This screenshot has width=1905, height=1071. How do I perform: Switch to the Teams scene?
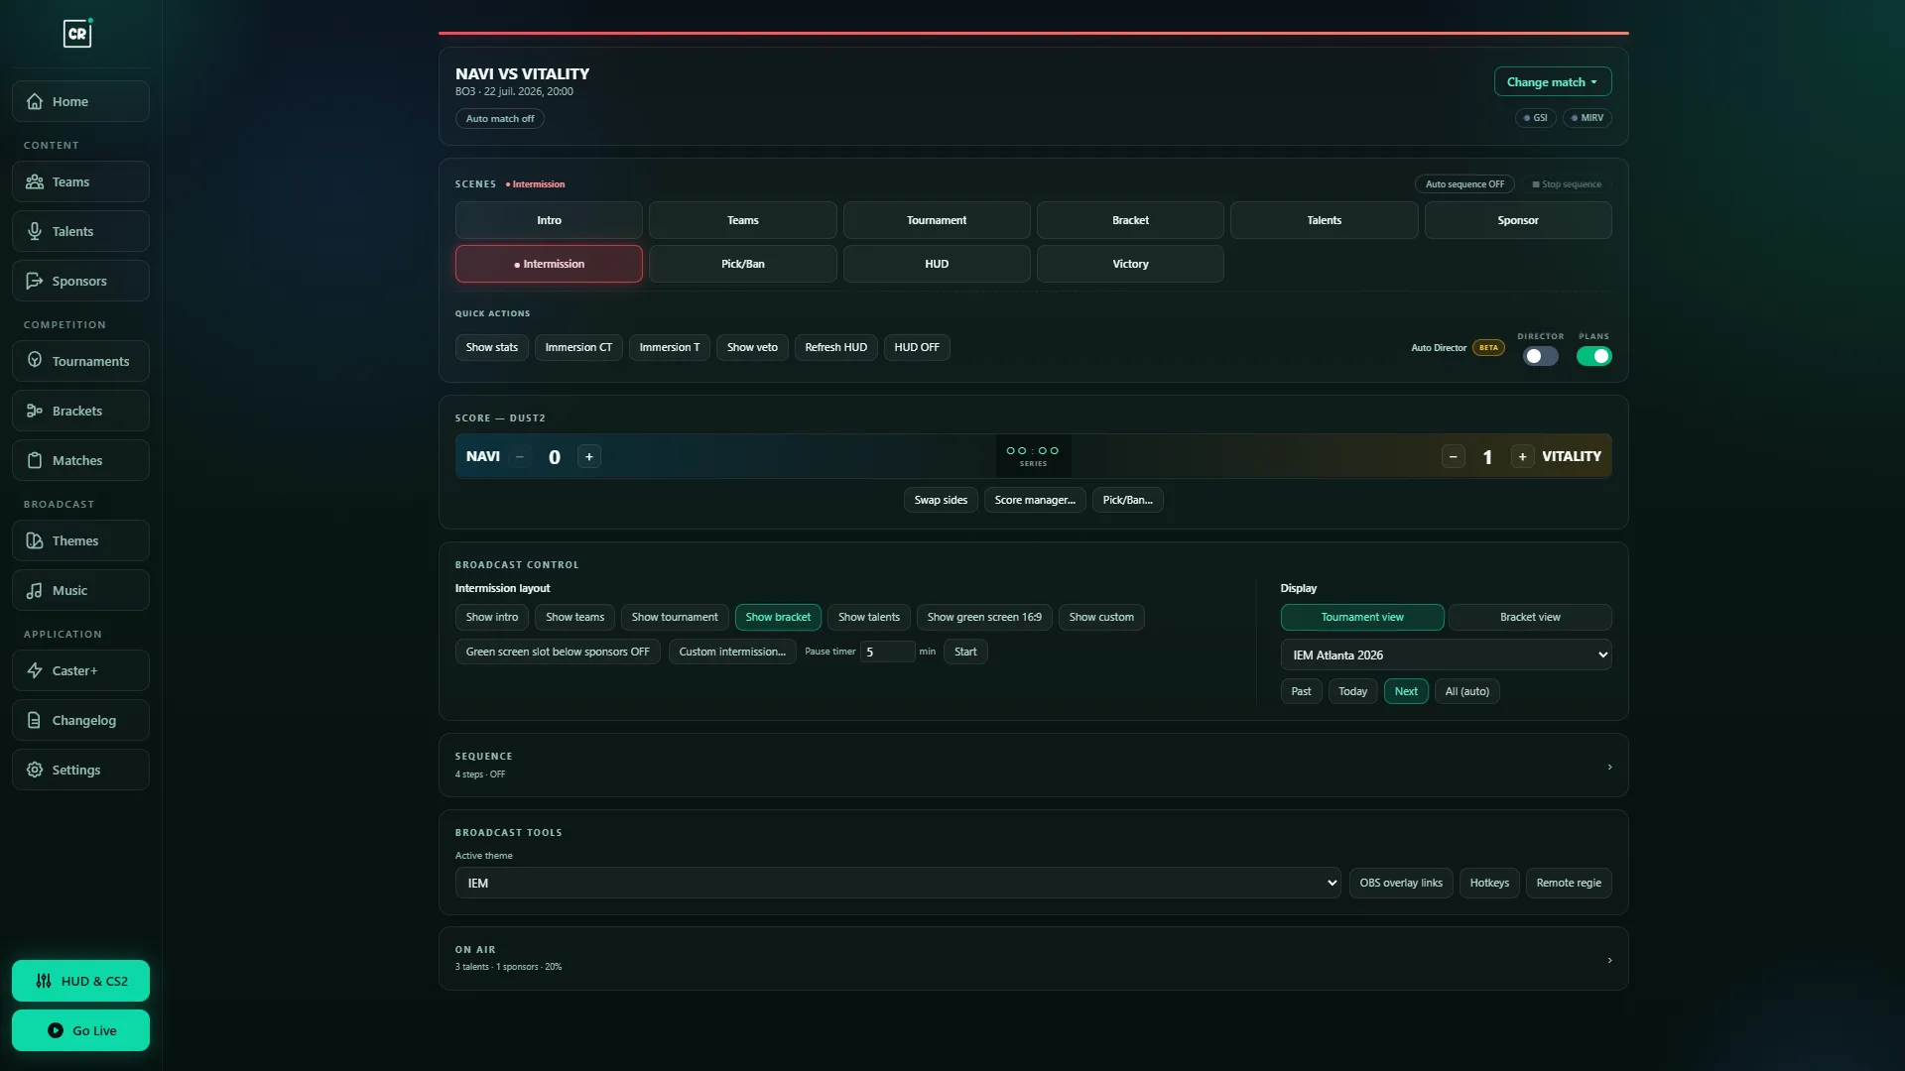[742, 220]
